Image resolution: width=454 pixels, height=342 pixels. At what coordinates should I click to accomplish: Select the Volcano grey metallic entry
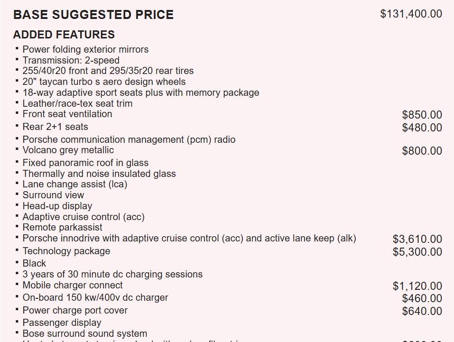pos(68,150)
